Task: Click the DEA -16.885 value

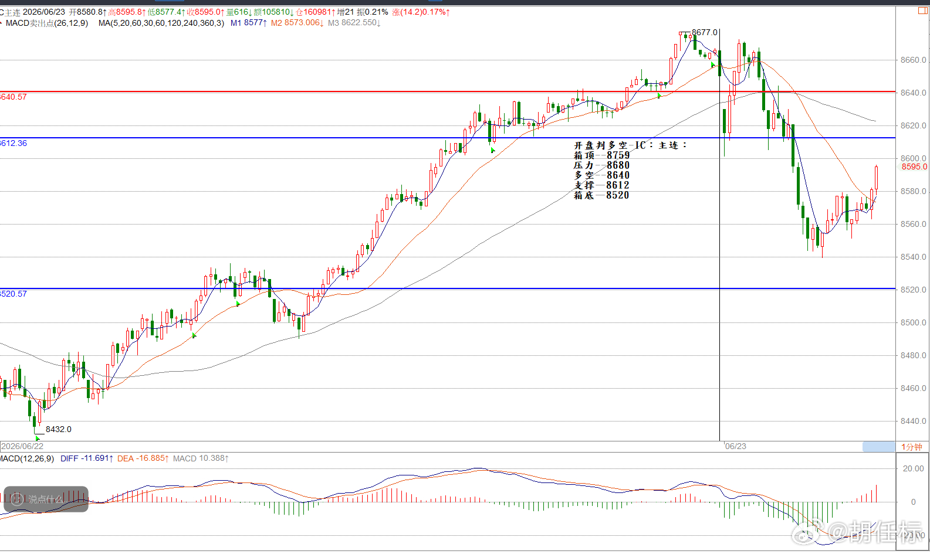Action: click(143, 458)
